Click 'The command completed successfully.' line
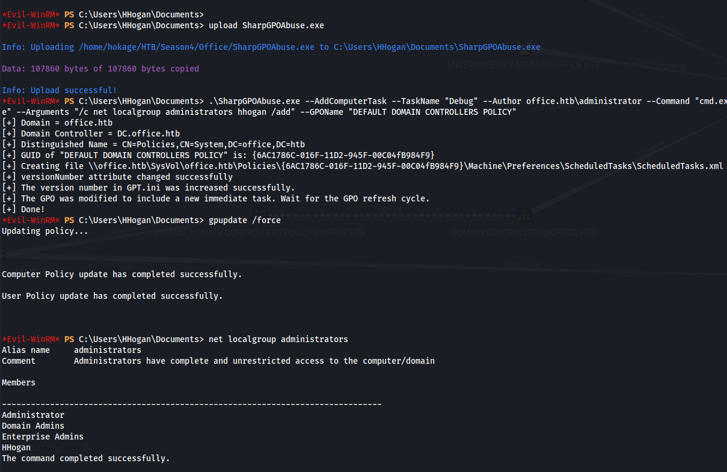The width and height of the screenshot is (727, 472). point(86,458)
